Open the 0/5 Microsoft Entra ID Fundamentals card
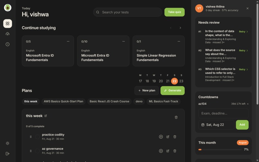This screenshot has height=162, width=259. tap(48, 51)
